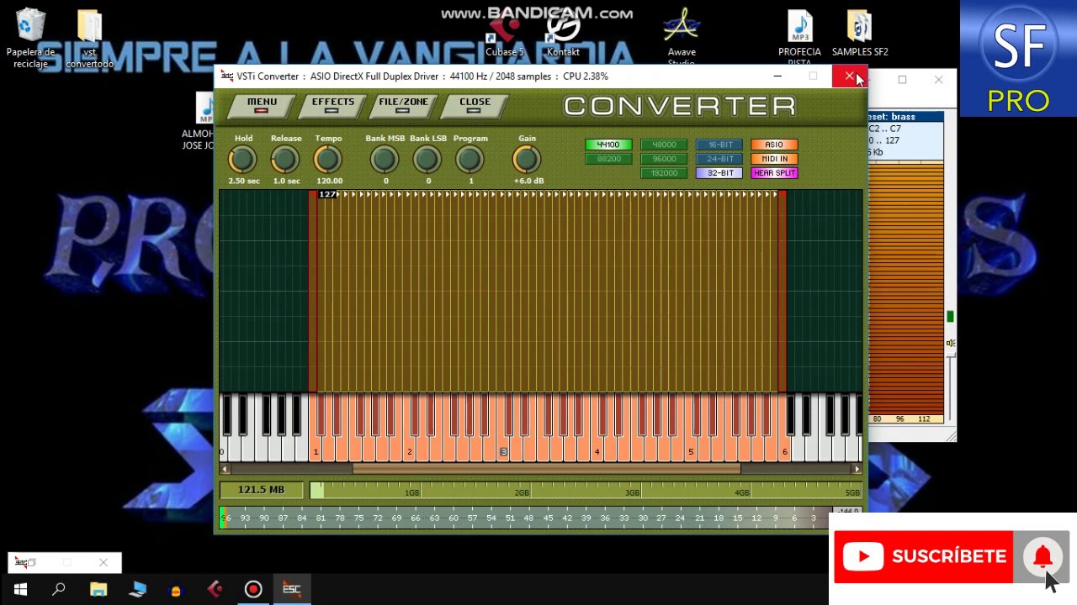This screenshot has height=605, width=1077.
Task: Choose 16-BIT depth
Action: tap(719, 145)
